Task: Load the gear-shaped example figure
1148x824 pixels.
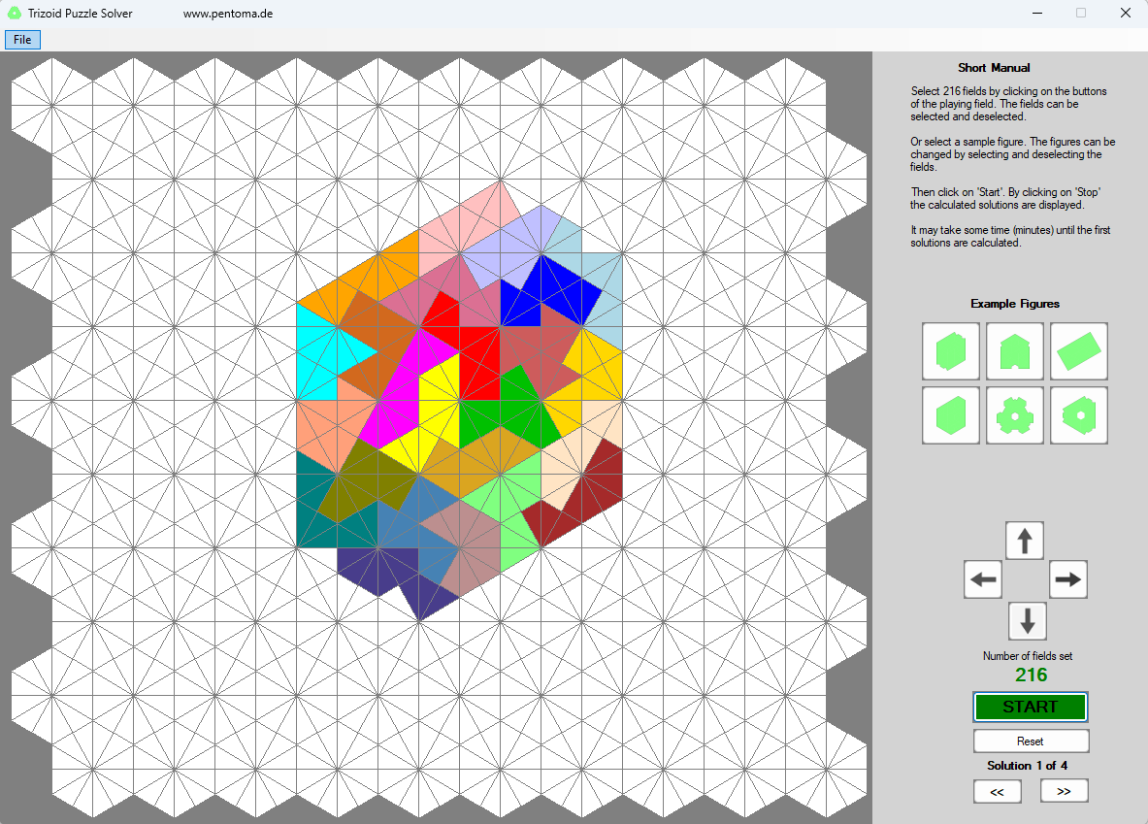Action: click(x=1014, y=415)
